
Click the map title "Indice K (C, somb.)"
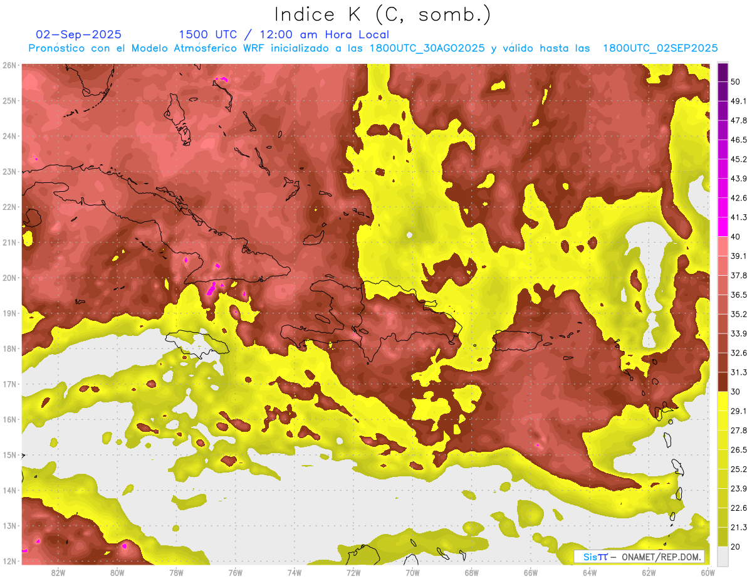(383, 15)
